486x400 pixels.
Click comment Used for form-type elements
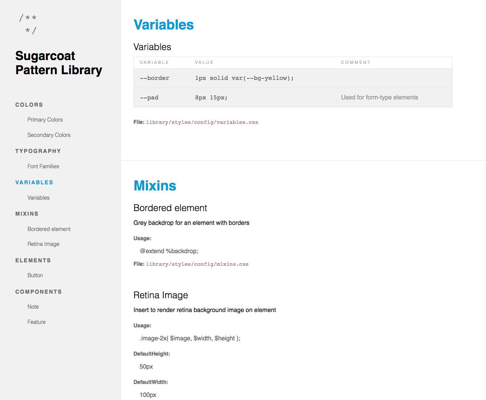point(380,98)
